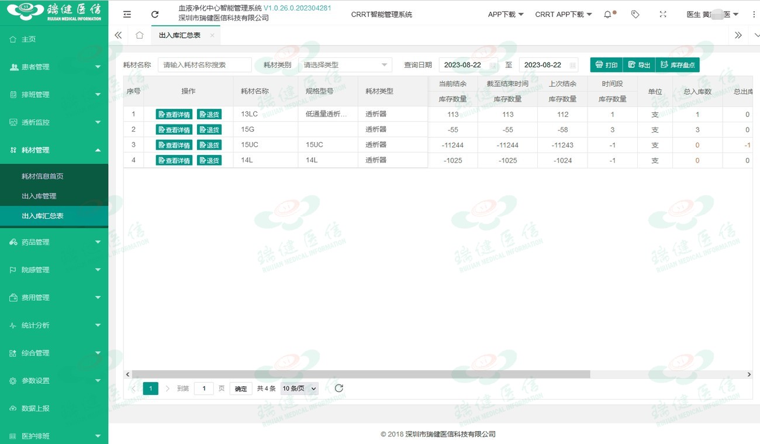
Task: Select 出入库汇总表 submenu item
Action: point(54,216)
